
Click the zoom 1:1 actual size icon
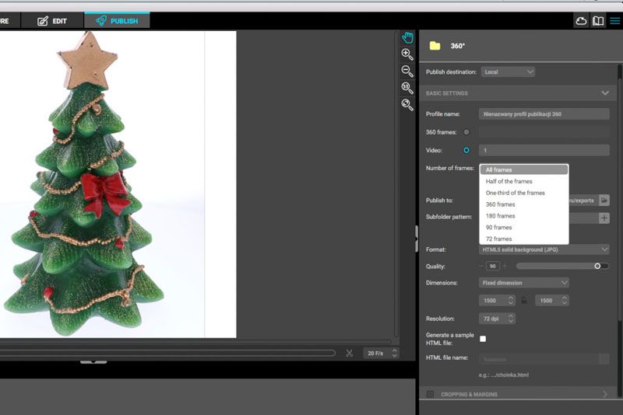(407, 88)
